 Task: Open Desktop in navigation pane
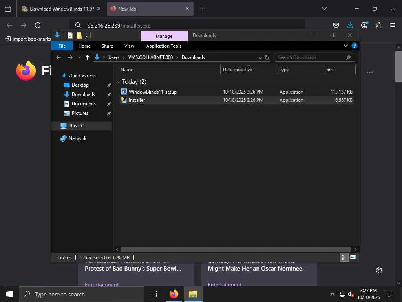pos(80,85)
